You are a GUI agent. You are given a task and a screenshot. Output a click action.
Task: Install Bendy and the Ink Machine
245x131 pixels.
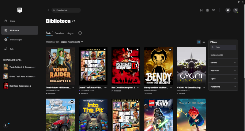[x=148, y=94]
